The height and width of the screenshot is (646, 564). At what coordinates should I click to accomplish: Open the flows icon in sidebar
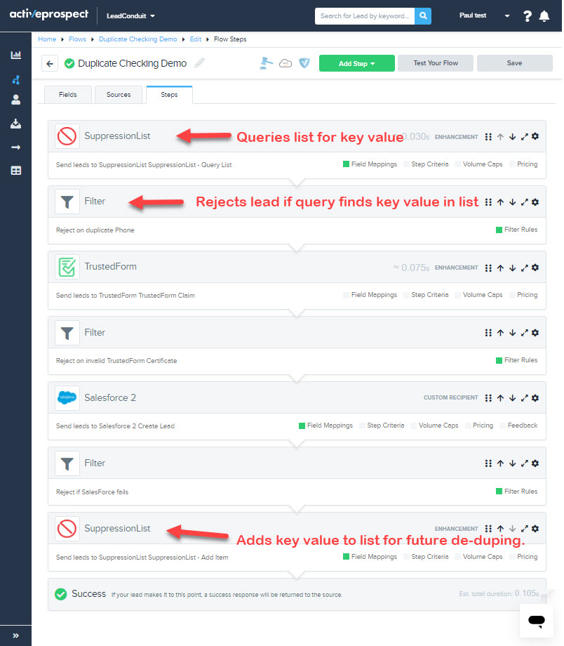tap(15, 79)
